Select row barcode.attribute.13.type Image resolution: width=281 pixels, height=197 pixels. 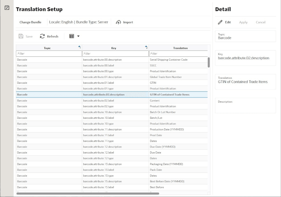point(112,176)
